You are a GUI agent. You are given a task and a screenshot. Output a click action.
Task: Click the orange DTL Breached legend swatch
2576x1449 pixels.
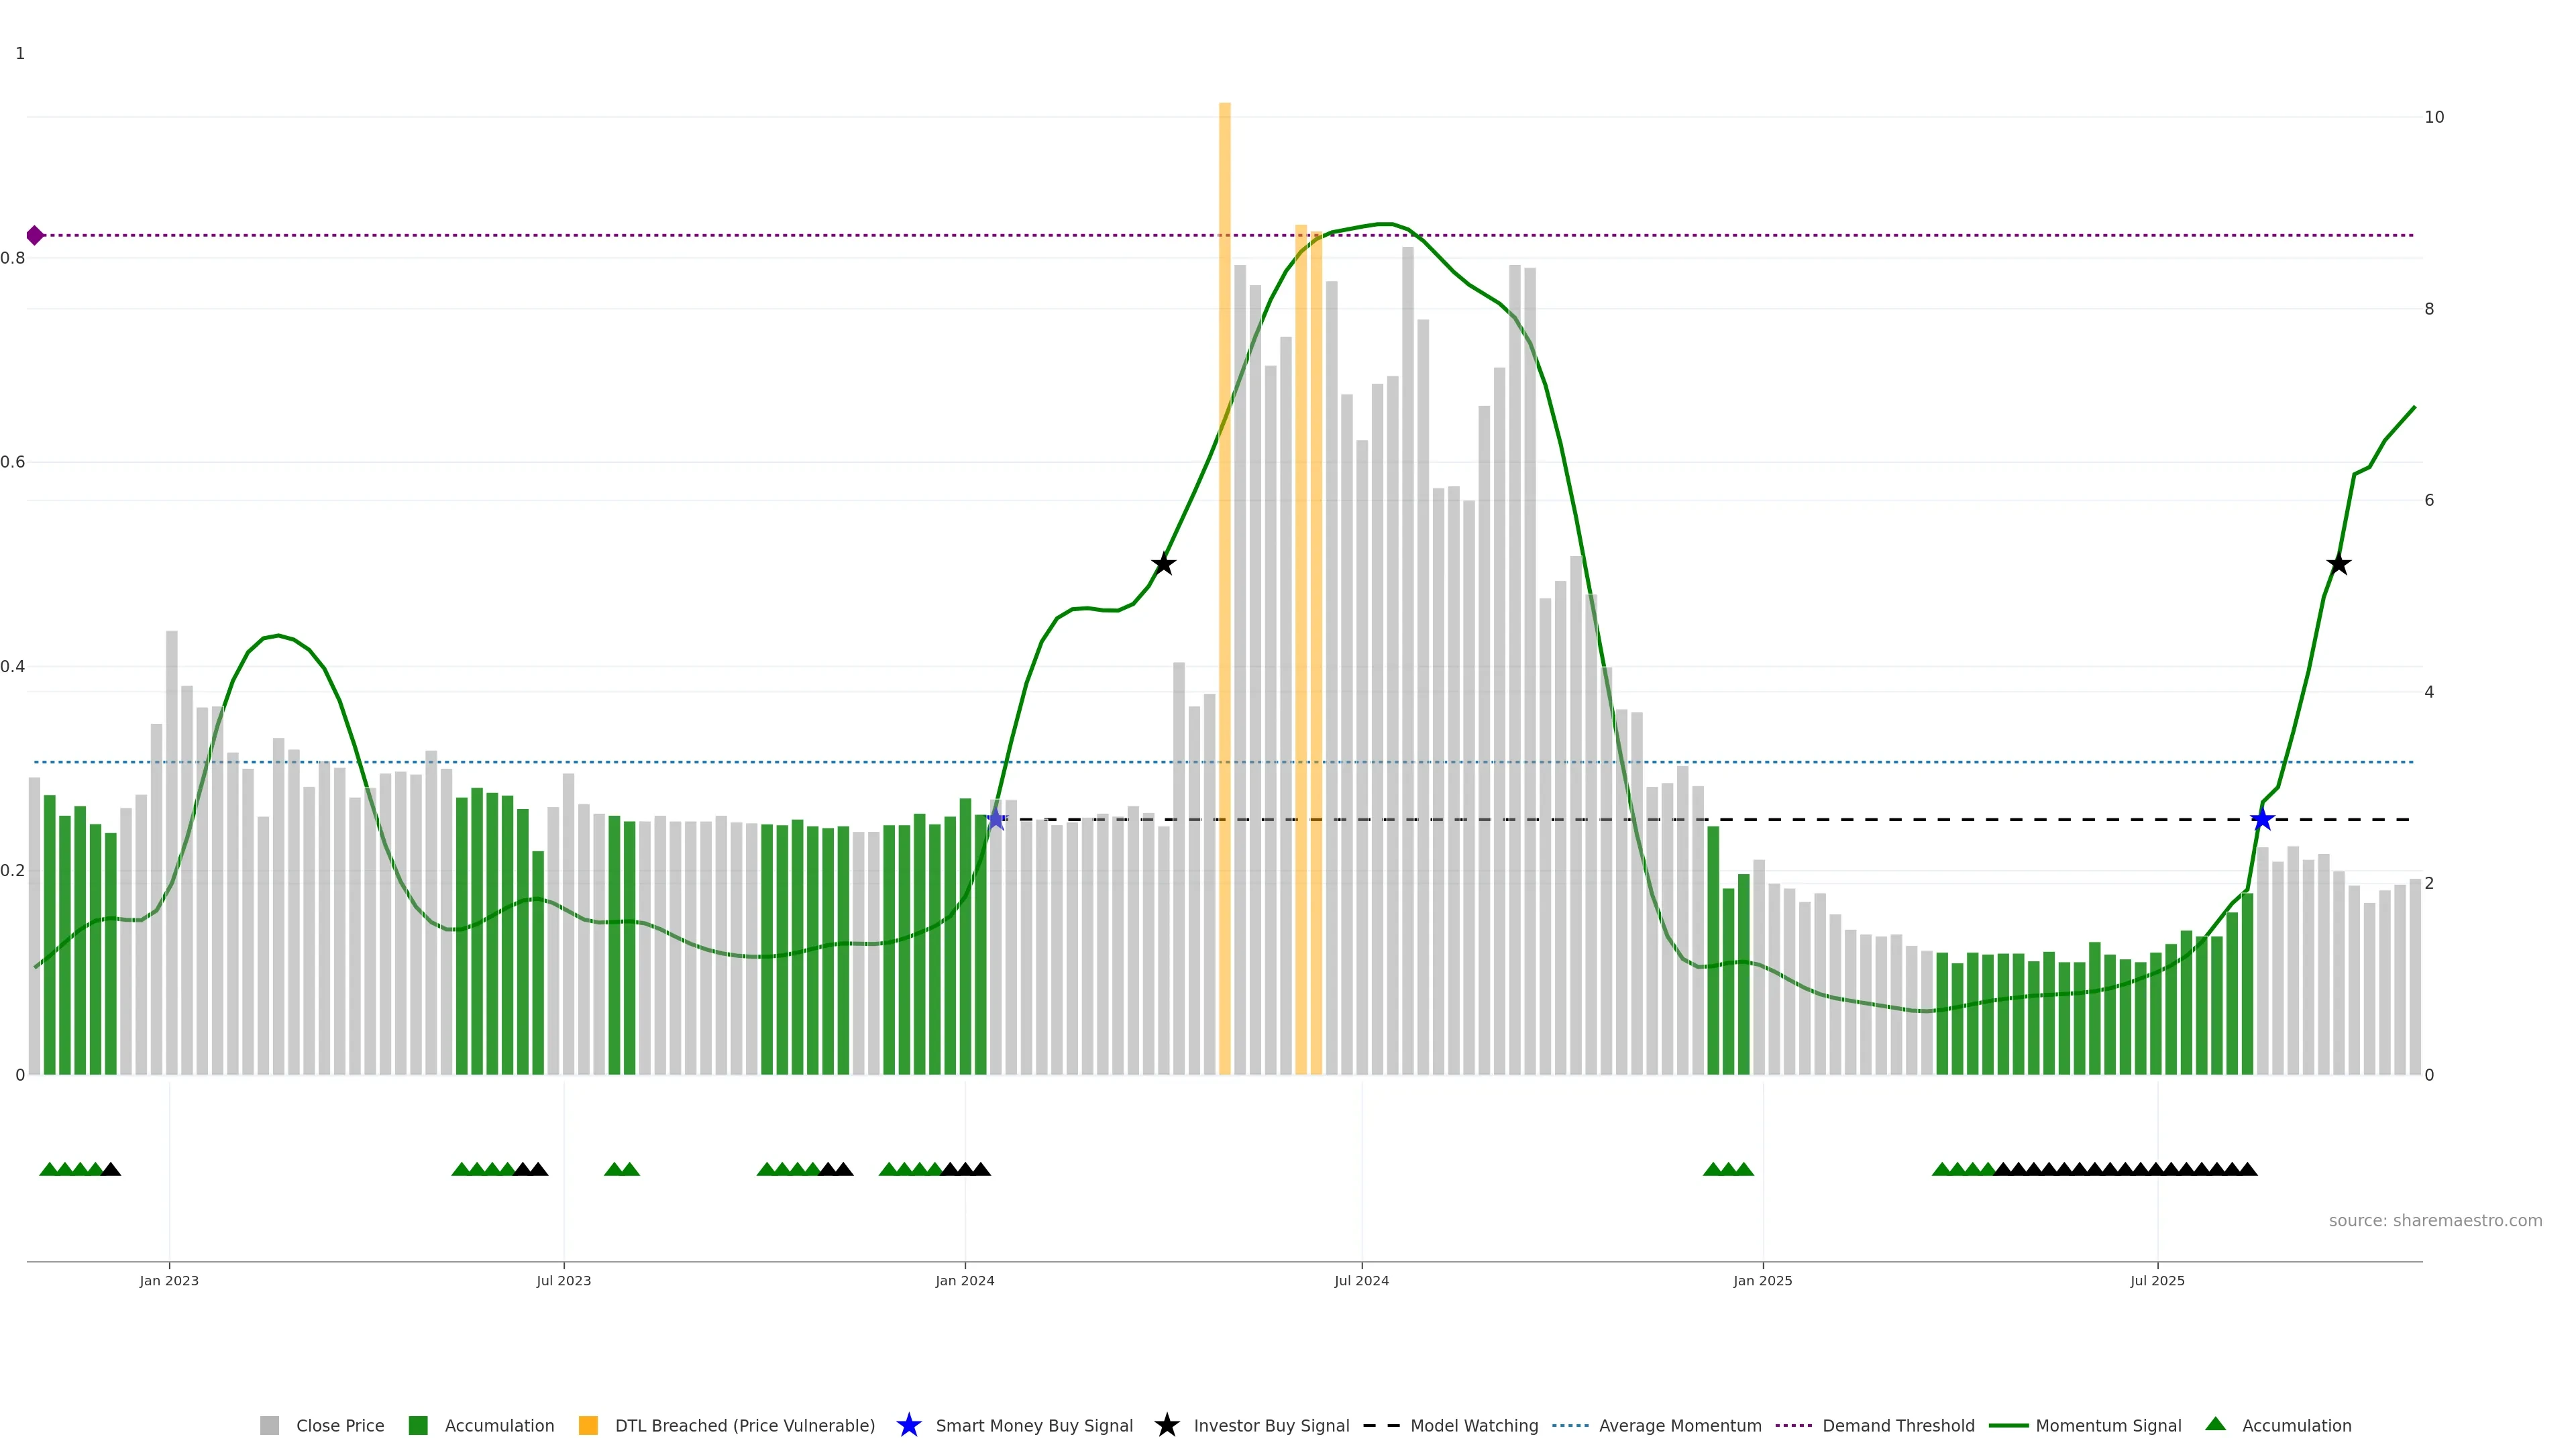pyautogui.click(x=588, y=1425)
